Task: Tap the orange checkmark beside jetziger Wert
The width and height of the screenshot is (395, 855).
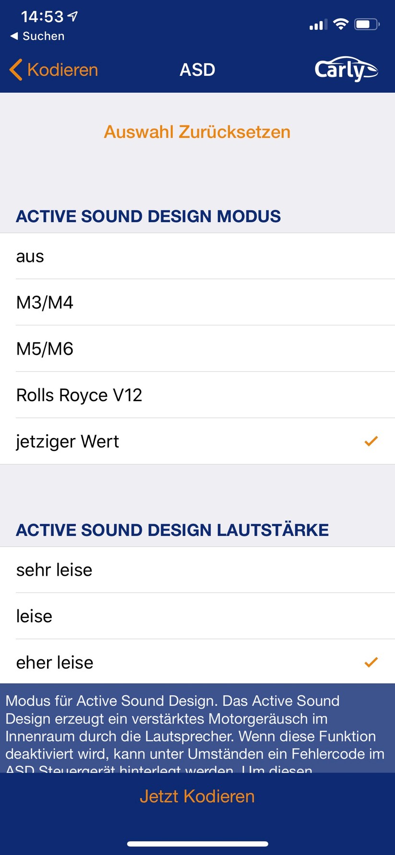Action: (x=371, y=441)
